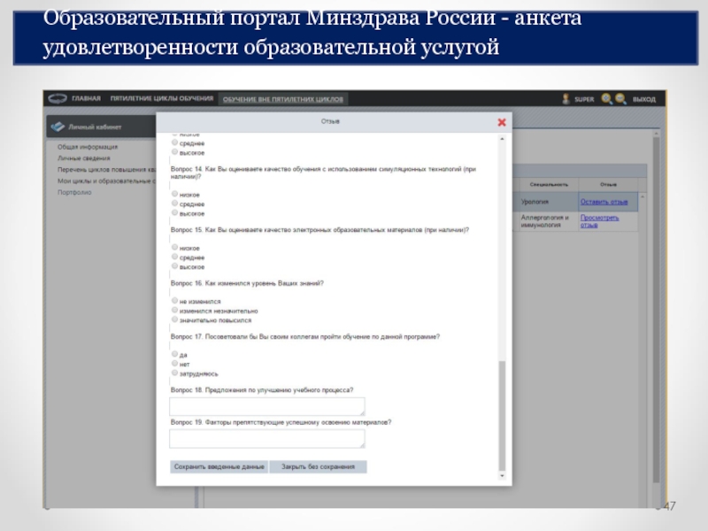Click the 'Оставить отзыв' link for Урология
The height and width of the screenshot is (531, 708).
pos(602,202)
